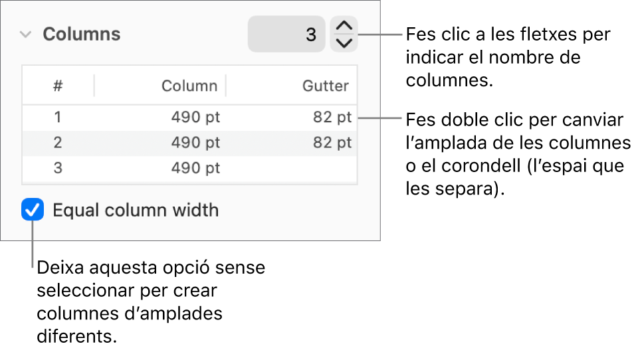Select row number 2 in the table
This screenshot has height=350, width=640.
[58, 143]
